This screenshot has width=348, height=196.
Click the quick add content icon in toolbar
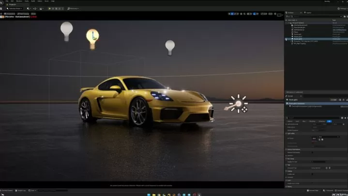coord(30,8)
